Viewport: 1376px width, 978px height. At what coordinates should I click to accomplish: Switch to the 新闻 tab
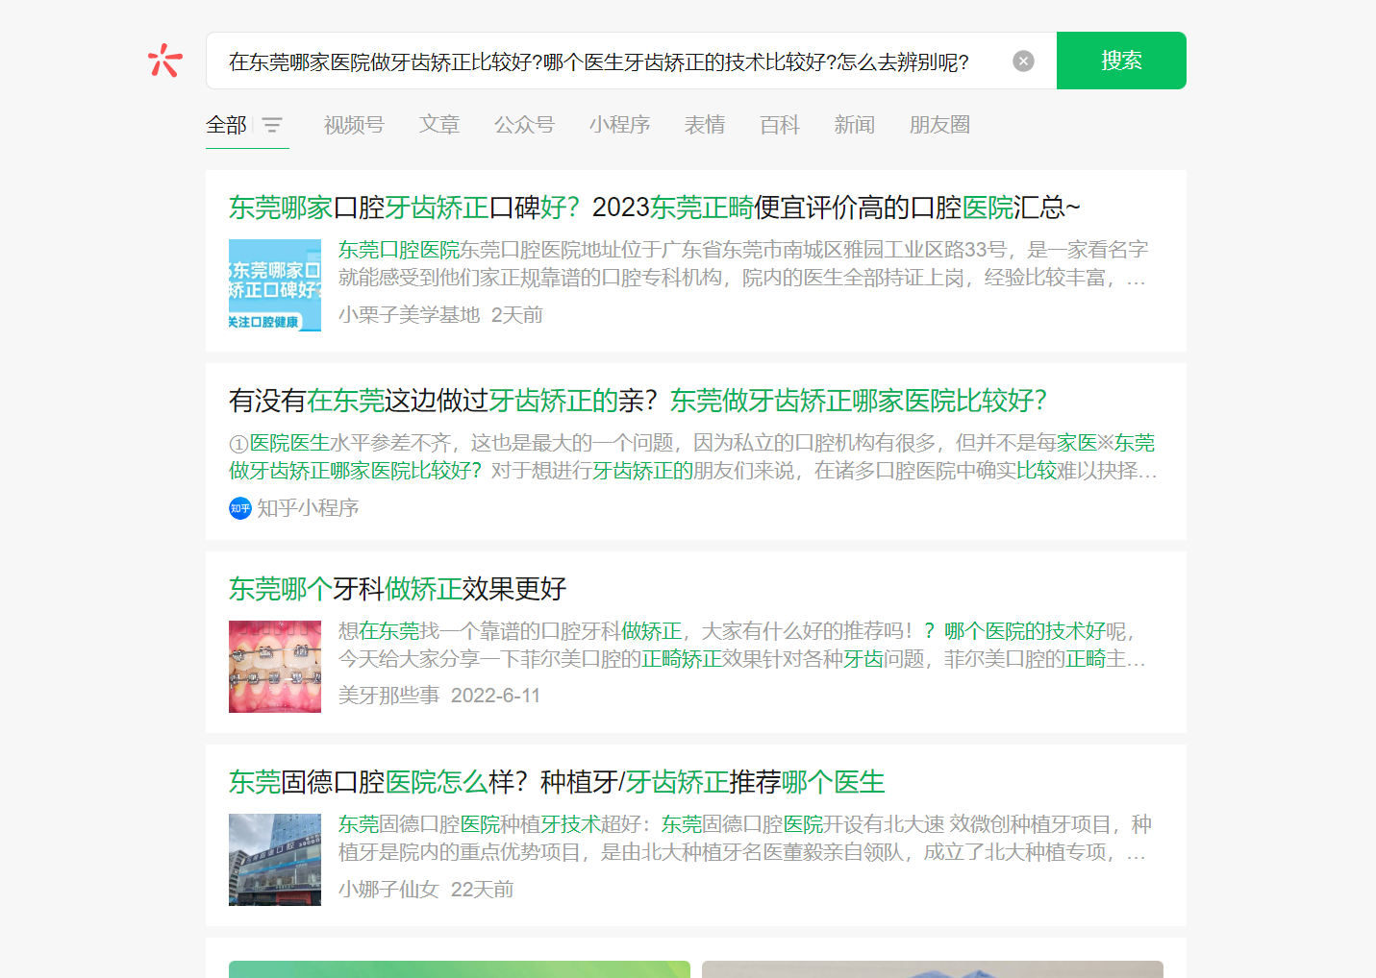pos(855,125)
